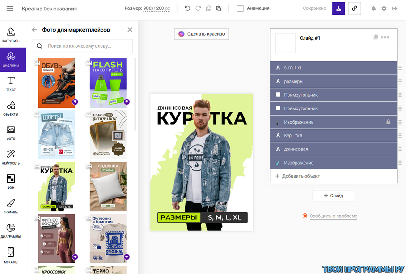Open the Нейросеть sidebar tab

tap(10, 157)
